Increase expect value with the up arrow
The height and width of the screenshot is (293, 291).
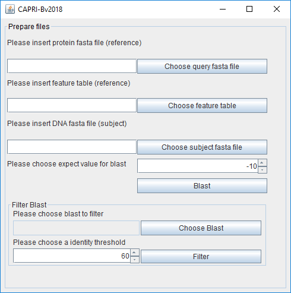[x=262, y=163]
